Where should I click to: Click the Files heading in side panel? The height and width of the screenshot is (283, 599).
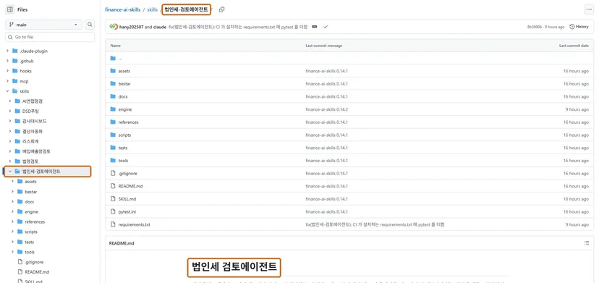click(22, 9)
